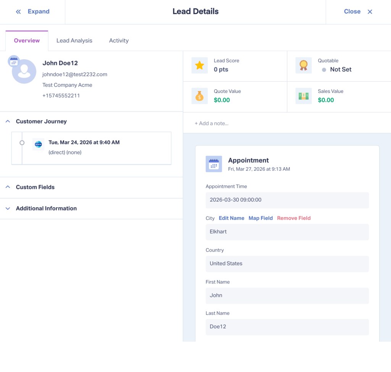Click John Doe12's profile avatar
Screen dimensions: 391x372
point(24,71)
